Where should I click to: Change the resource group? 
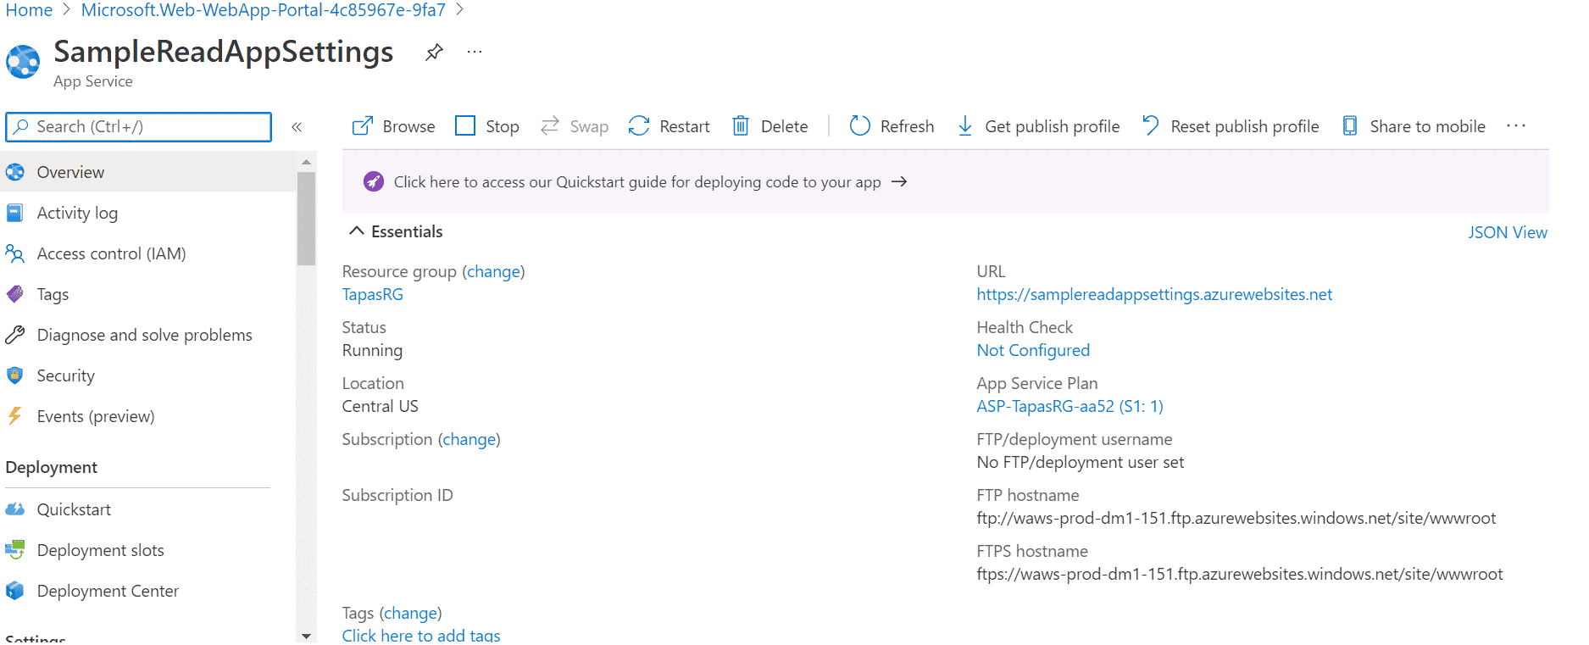coord(493,271)
